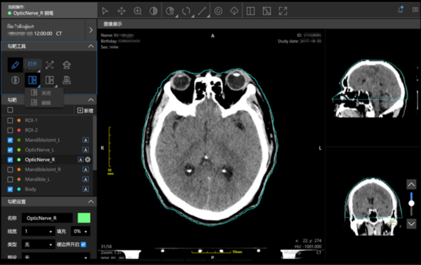Open settings gear for OpticNerve_R

tap(88, 160)
